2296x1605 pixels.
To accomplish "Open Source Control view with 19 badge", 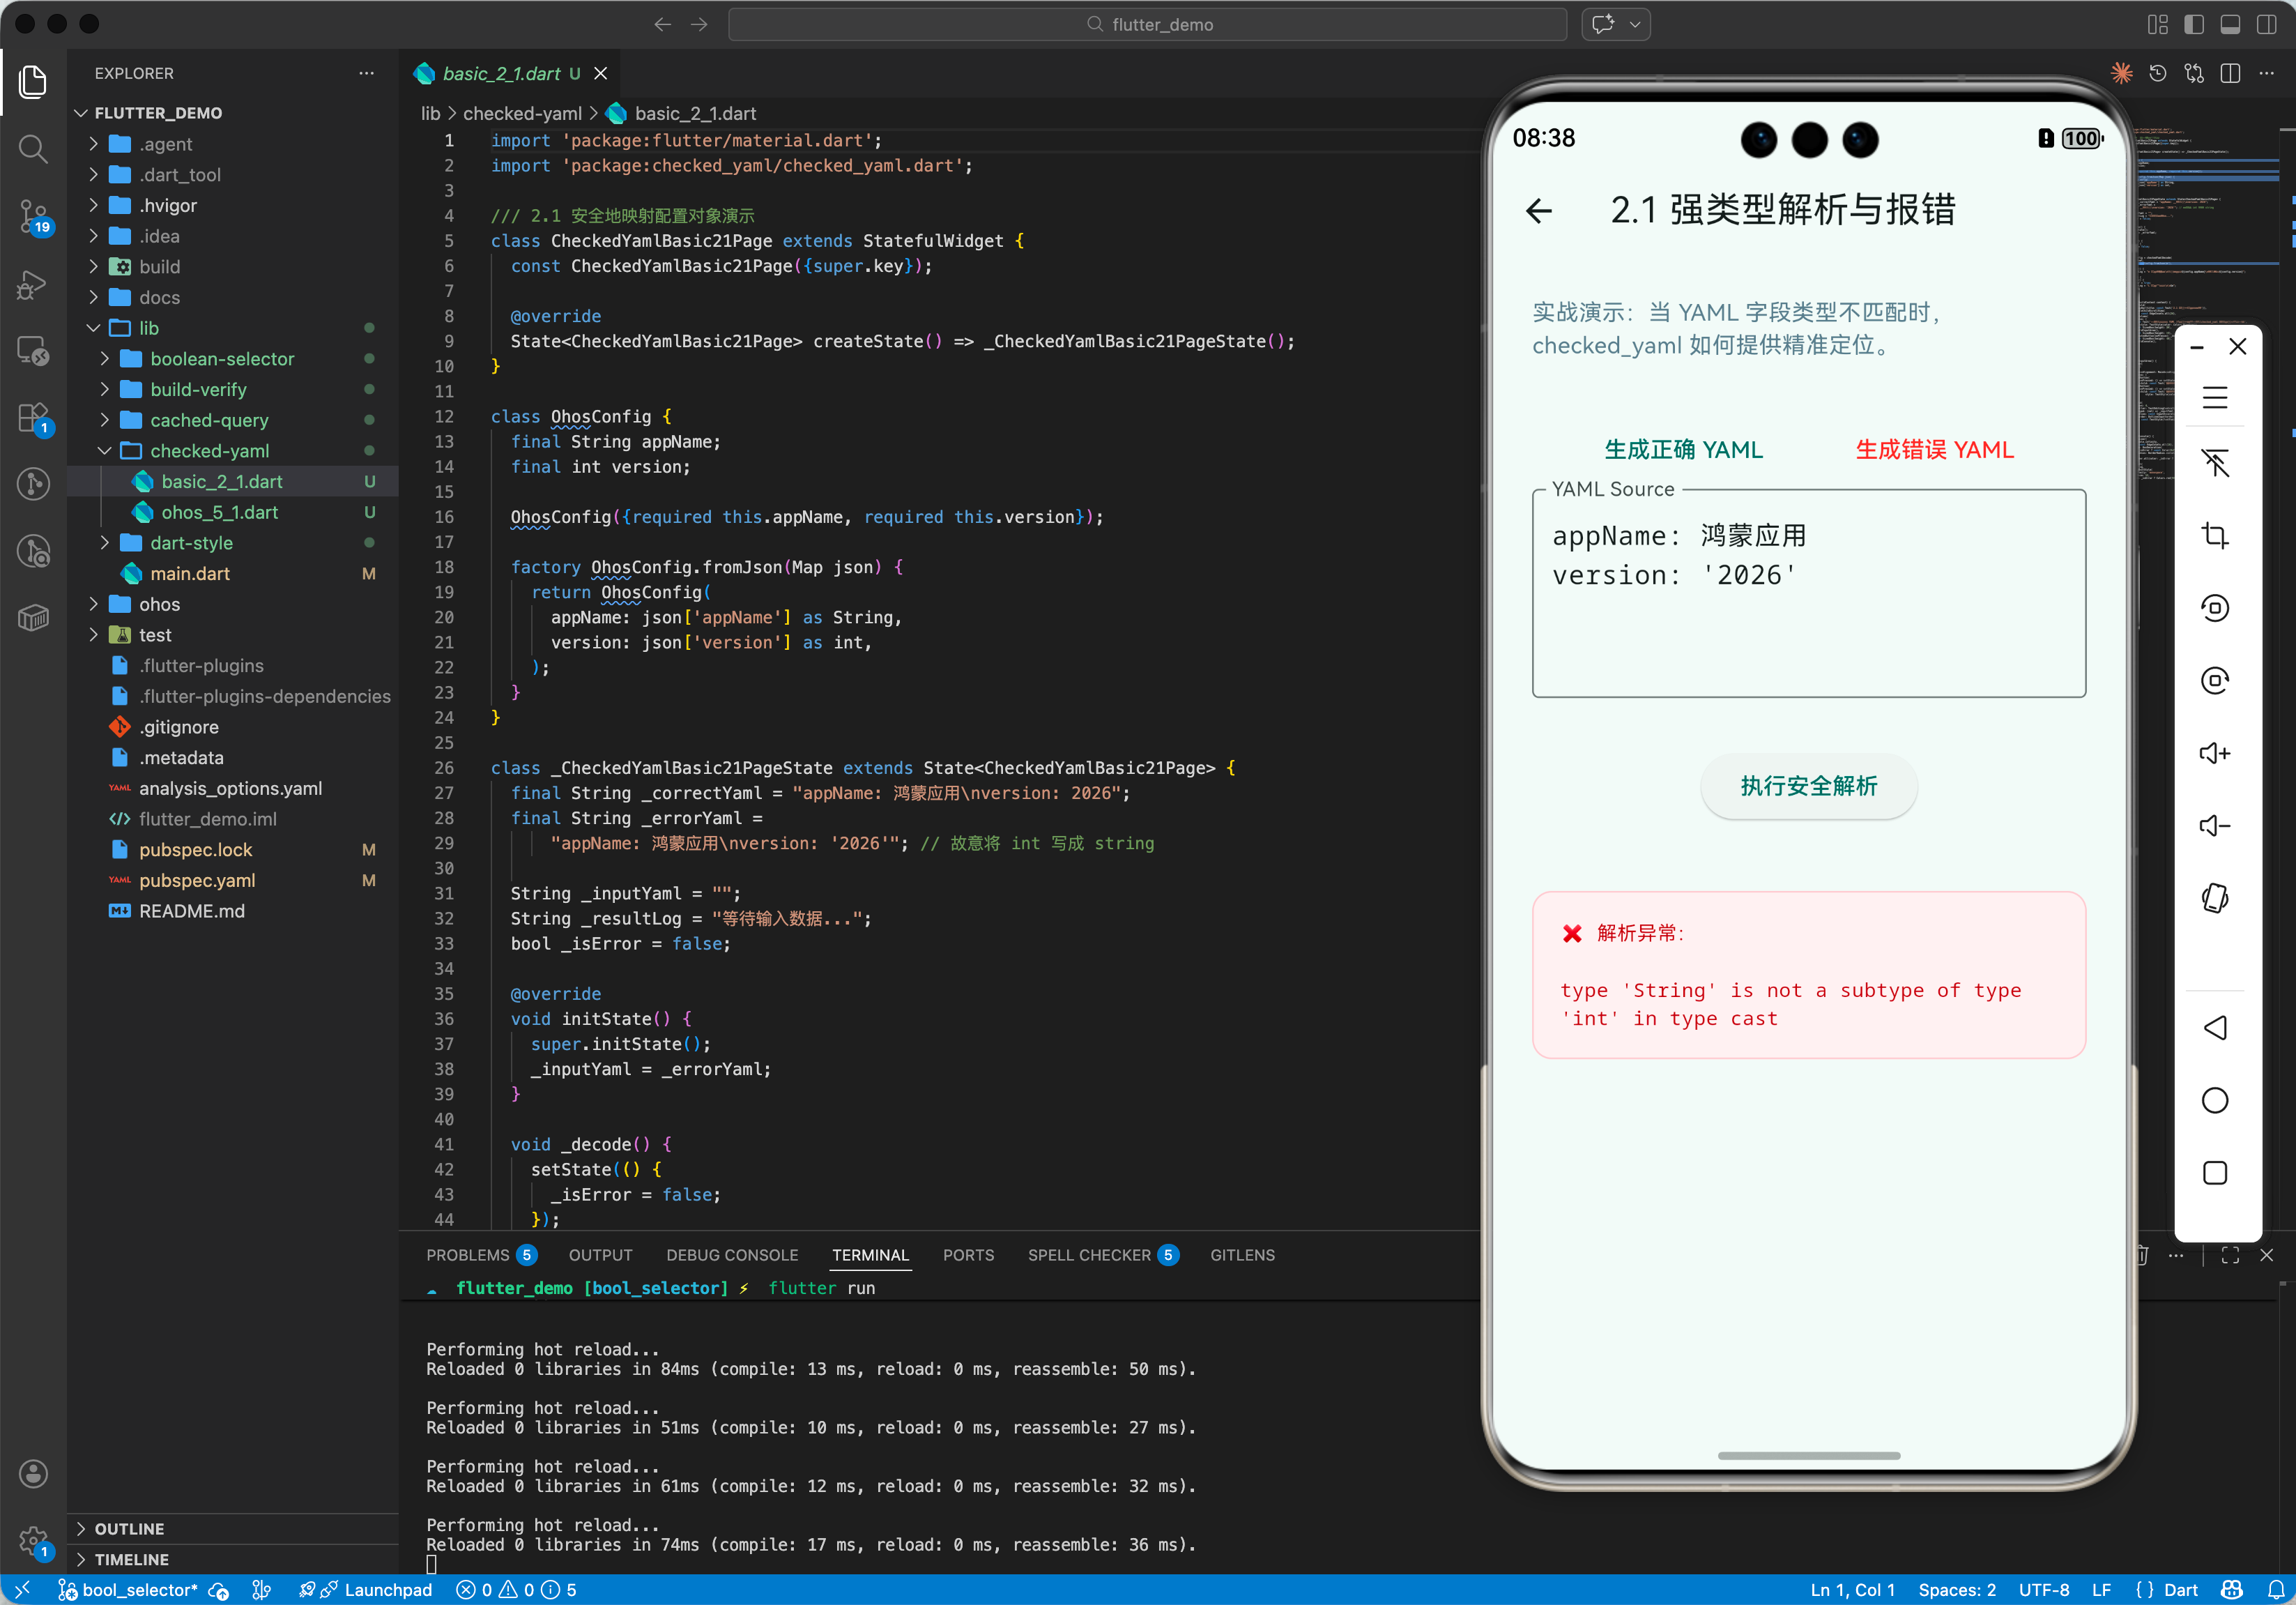I will 33,215.
